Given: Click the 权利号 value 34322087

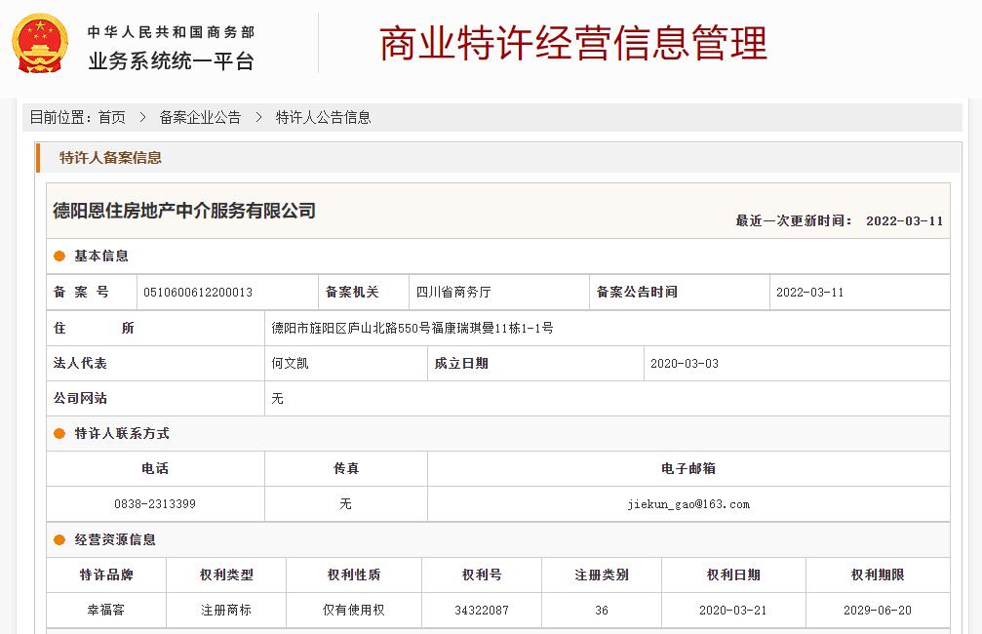Looking at the screenshot, I should [482, 611].
